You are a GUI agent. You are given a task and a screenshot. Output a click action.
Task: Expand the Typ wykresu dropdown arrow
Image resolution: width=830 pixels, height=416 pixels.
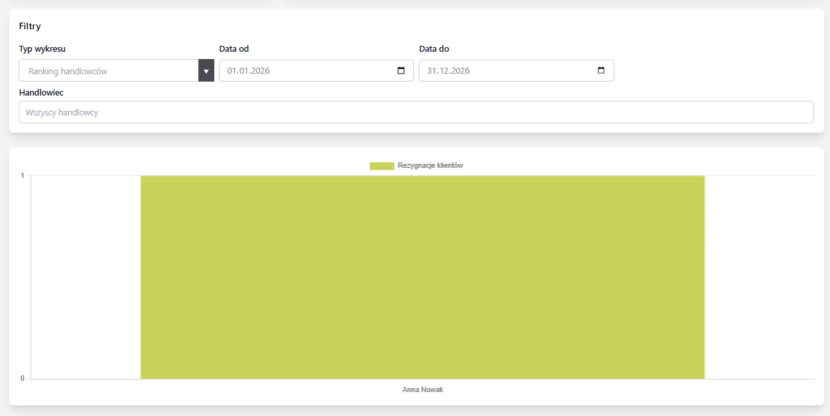[206, 71]
